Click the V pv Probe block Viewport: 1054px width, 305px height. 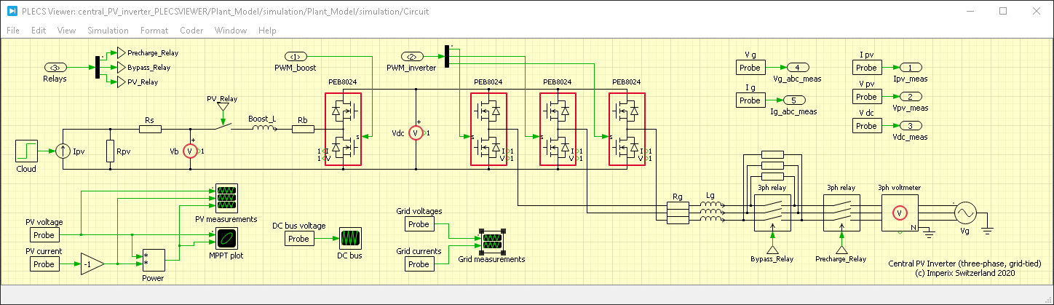pyautogui.click(x=866, y=97)
